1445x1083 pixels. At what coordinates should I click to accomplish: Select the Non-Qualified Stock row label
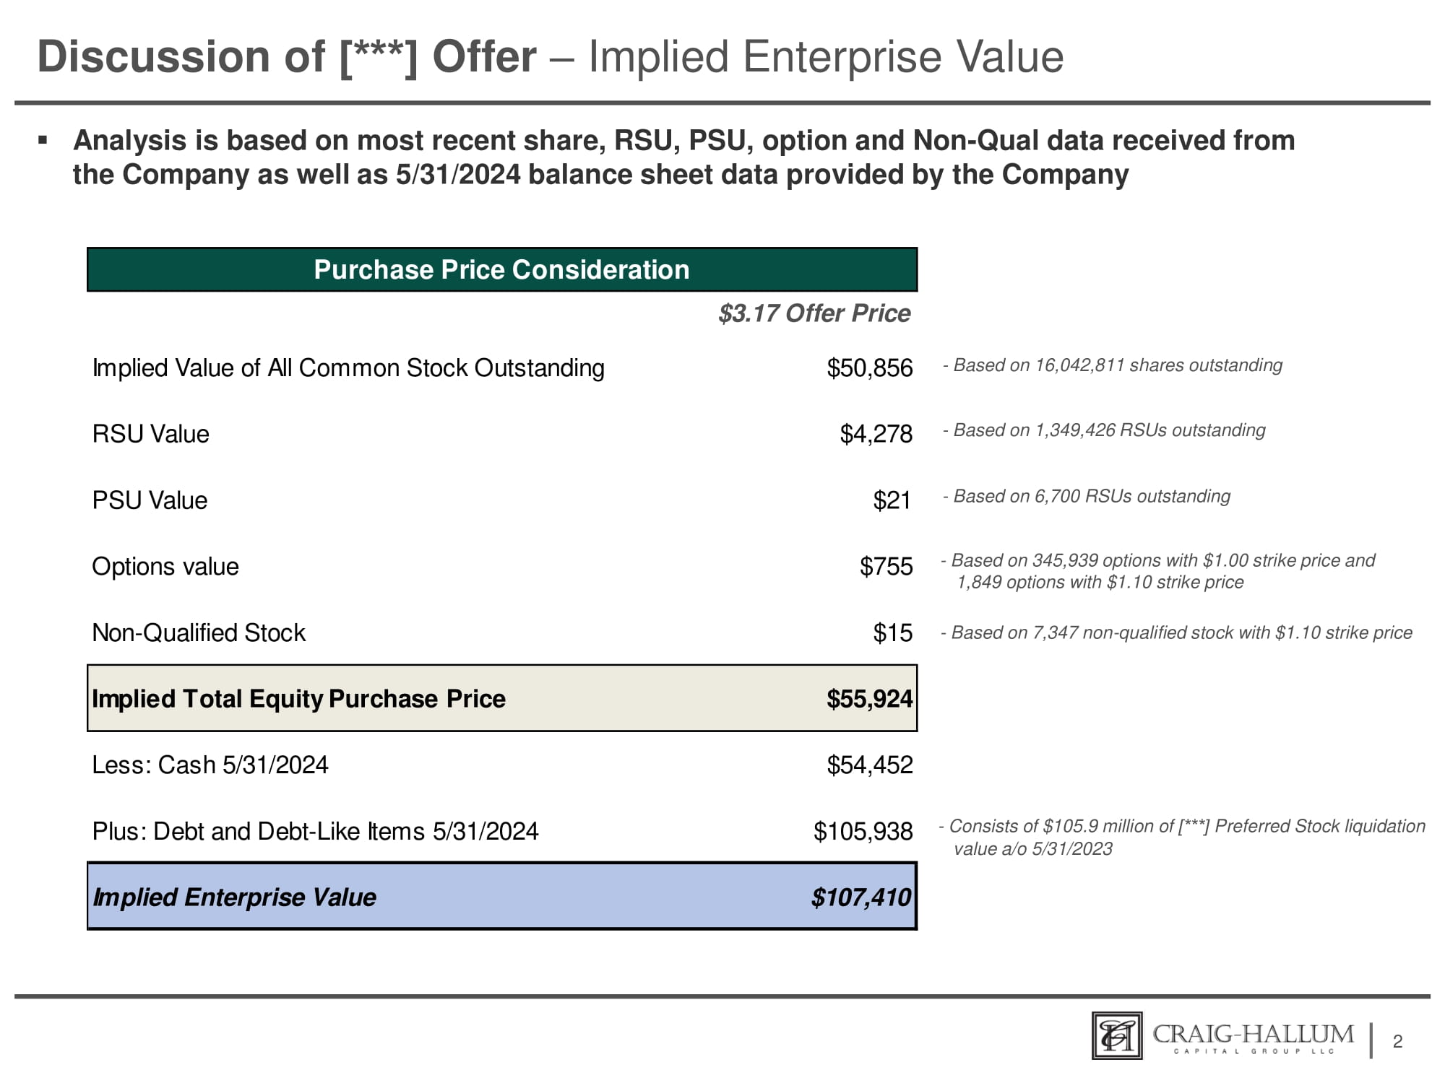coord(199,633)
